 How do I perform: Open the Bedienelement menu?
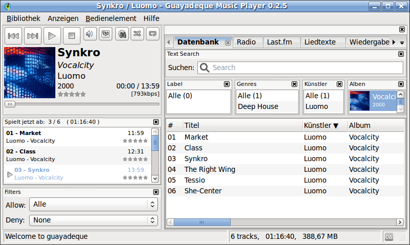tap(111, 18)
